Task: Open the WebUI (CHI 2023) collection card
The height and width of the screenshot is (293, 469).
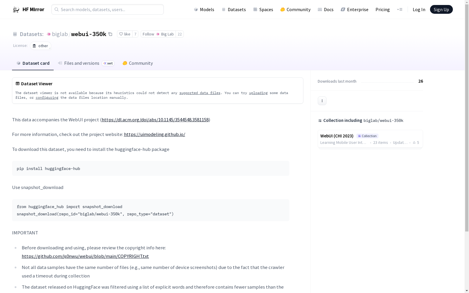Action: tap(370, 139)
